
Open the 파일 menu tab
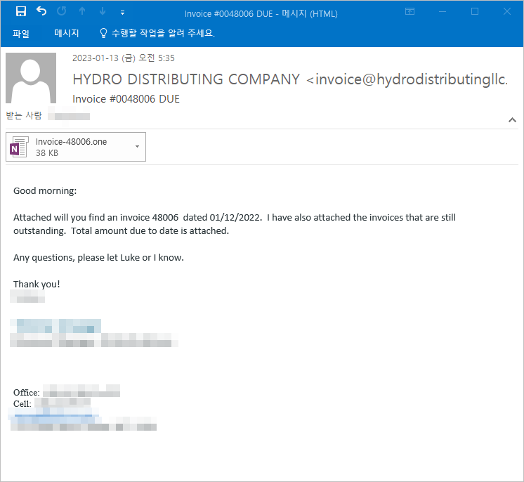[x=21, y=34]
